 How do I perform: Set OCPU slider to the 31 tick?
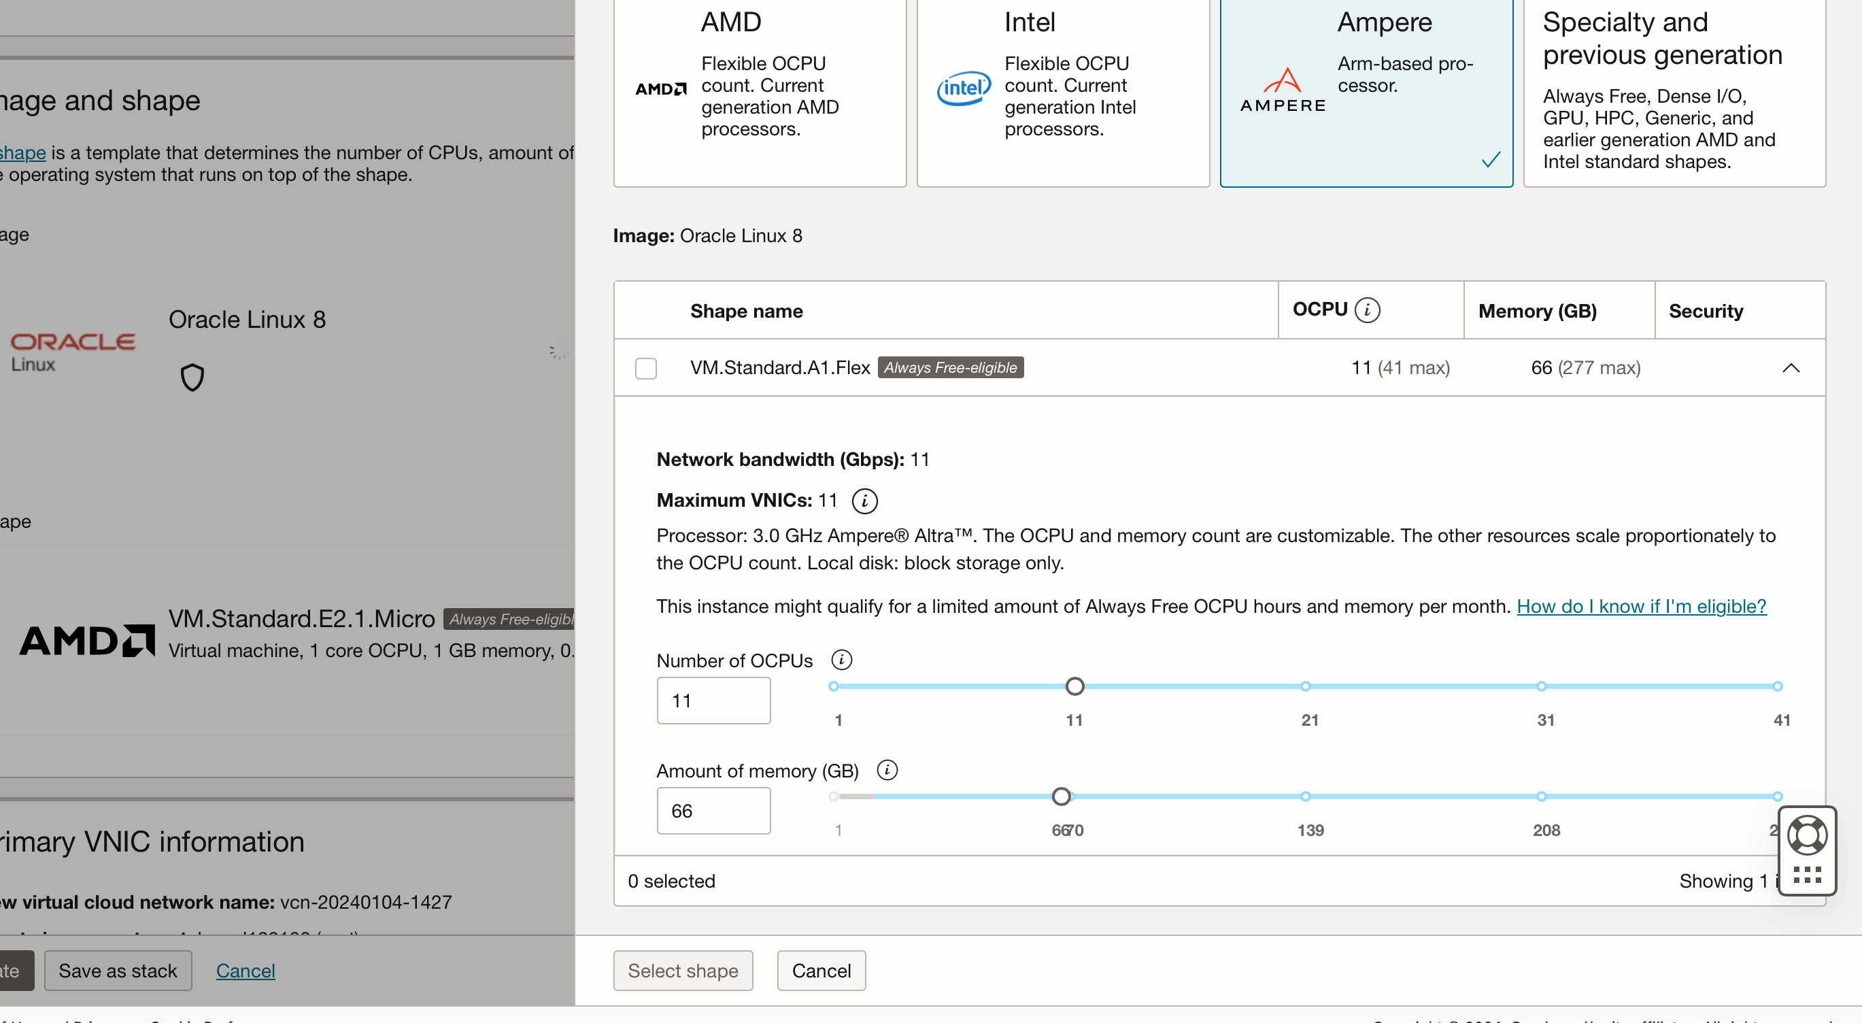1541,686
